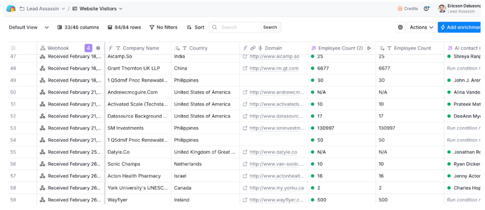Open the http://www.datyle.co link
Screen dimensions: 485x210
click(x=273, y=152)
